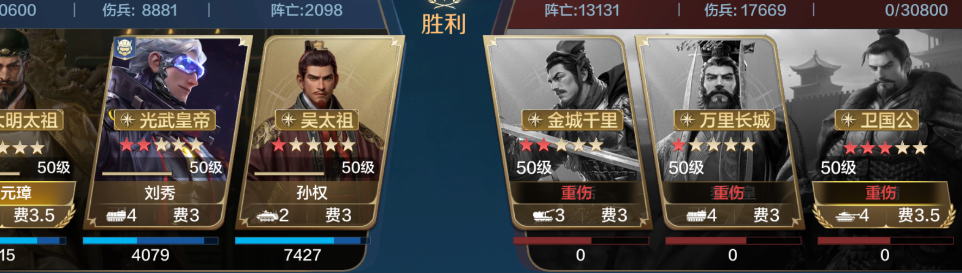Click the blue troop bar above 7427
Screen dimensions: 962x273
point(302,240)
